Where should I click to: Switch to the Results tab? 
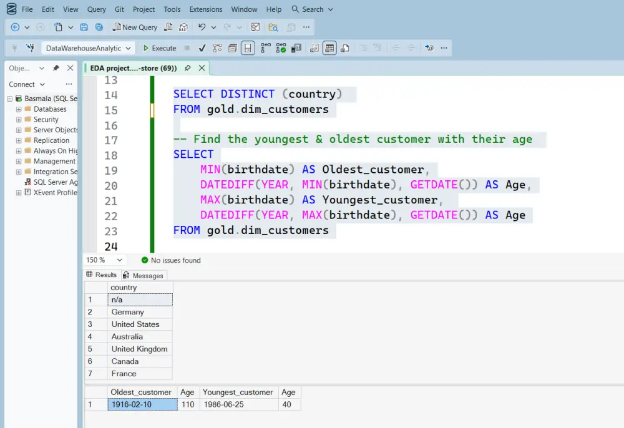click(102, 275)
